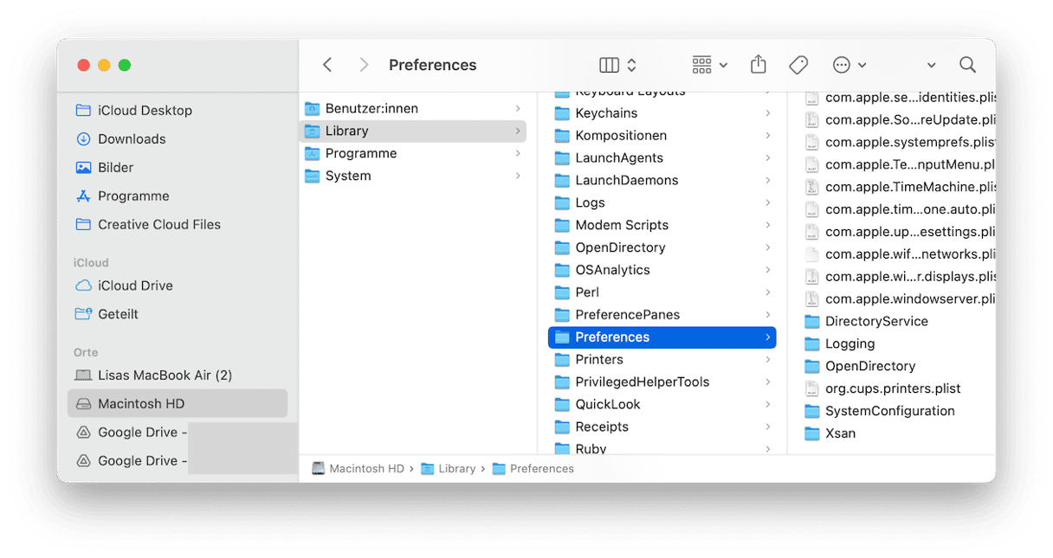
Task: Expand Benutzer:innen via its chevron
Action: click(518, 108)
